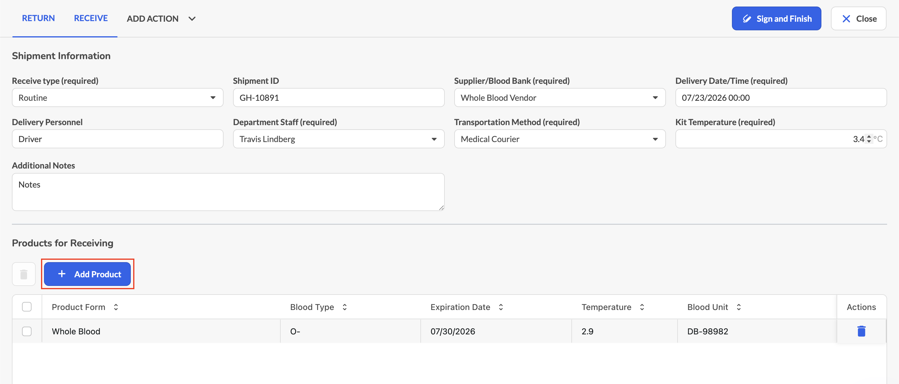Viewport: 899px width, 384px height.
Task: Check the select-all products checkbox
Action: pos(27,307)
